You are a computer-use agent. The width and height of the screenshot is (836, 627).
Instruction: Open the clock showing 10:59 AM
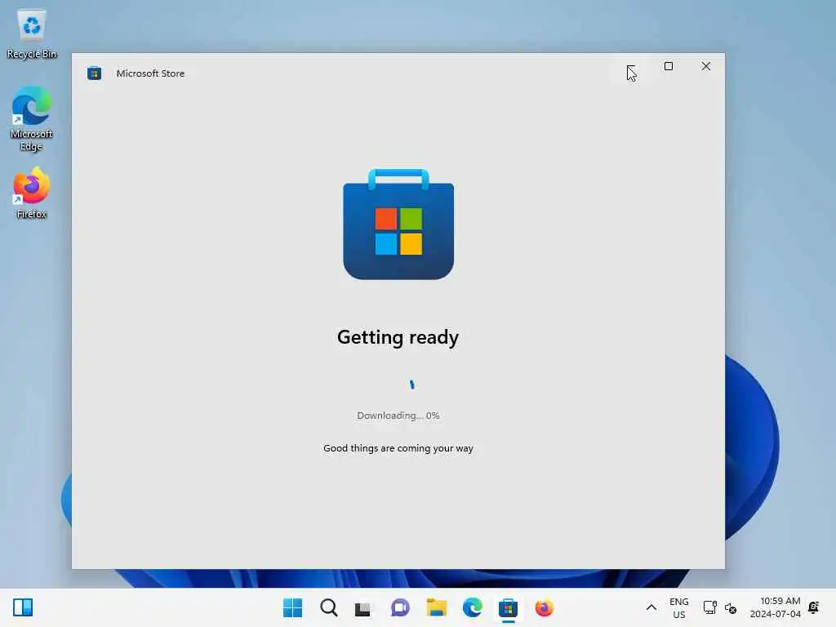(x=776, y=607)
